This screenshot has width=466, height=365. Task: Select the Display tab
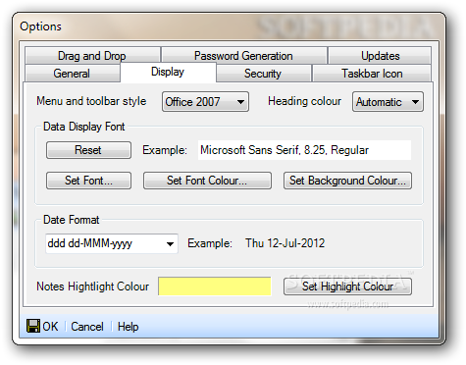168,72
